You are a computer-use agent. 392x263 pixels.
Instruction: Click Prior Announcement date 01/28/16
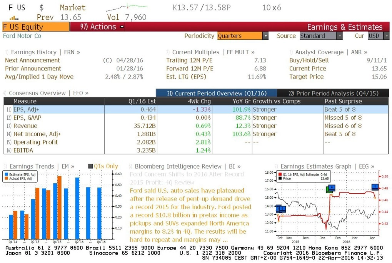130,68
